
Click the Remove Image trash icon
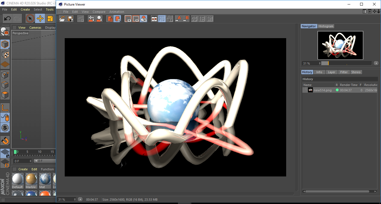110,19
